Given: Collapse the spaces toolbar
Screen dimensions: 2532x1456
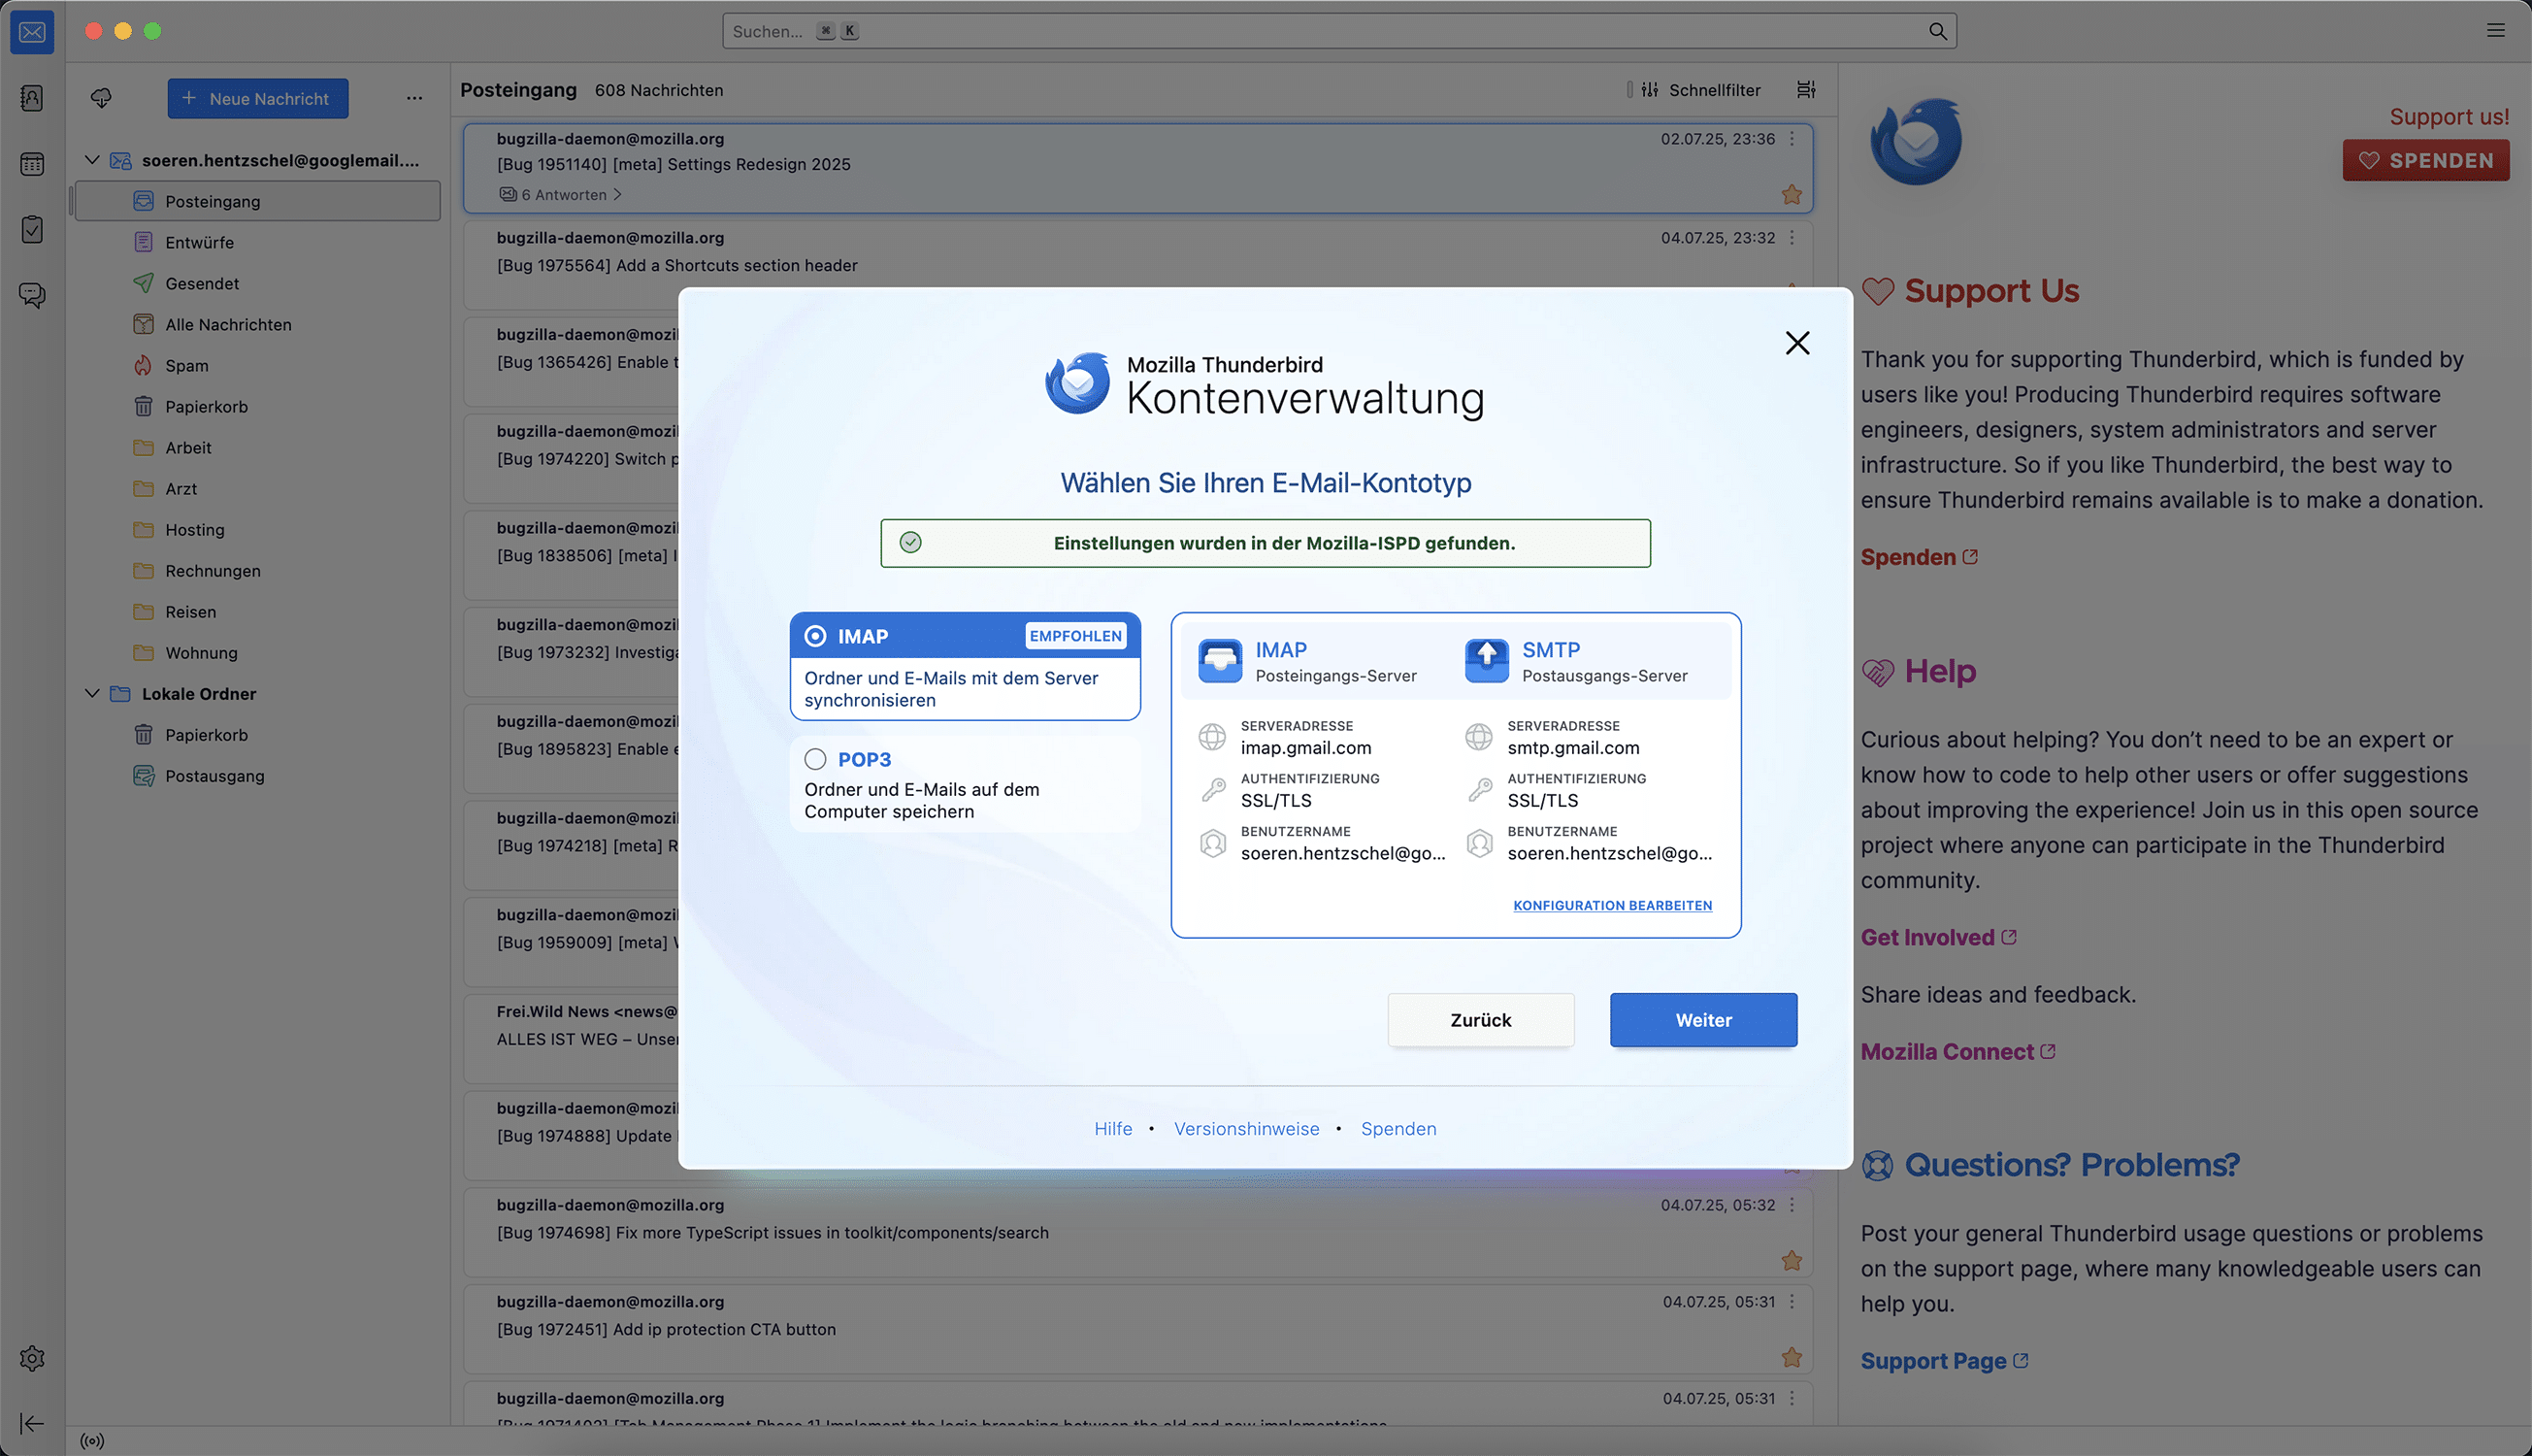Looking at the screenshot, I should [x=32, y=1423].
